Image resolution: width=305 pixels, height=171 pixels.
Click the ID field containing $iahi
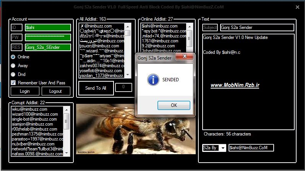point(48,27)
